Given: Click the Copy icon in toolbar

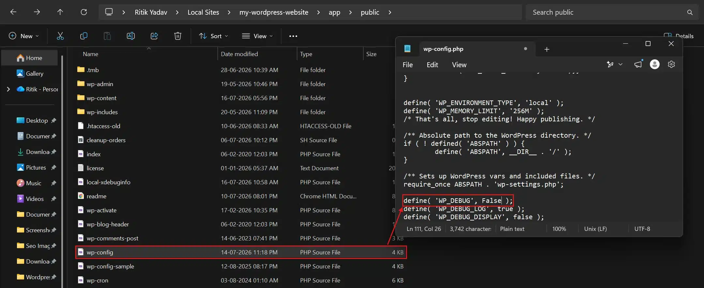Looking at the screenshot, I should coord(84,36).
